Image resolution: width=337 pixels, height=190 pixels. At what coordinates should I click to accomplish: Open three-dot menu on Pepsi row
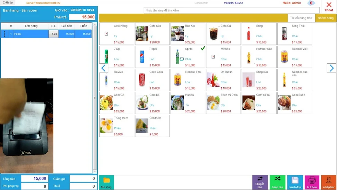pyautogui.click(x=5, y=34)
